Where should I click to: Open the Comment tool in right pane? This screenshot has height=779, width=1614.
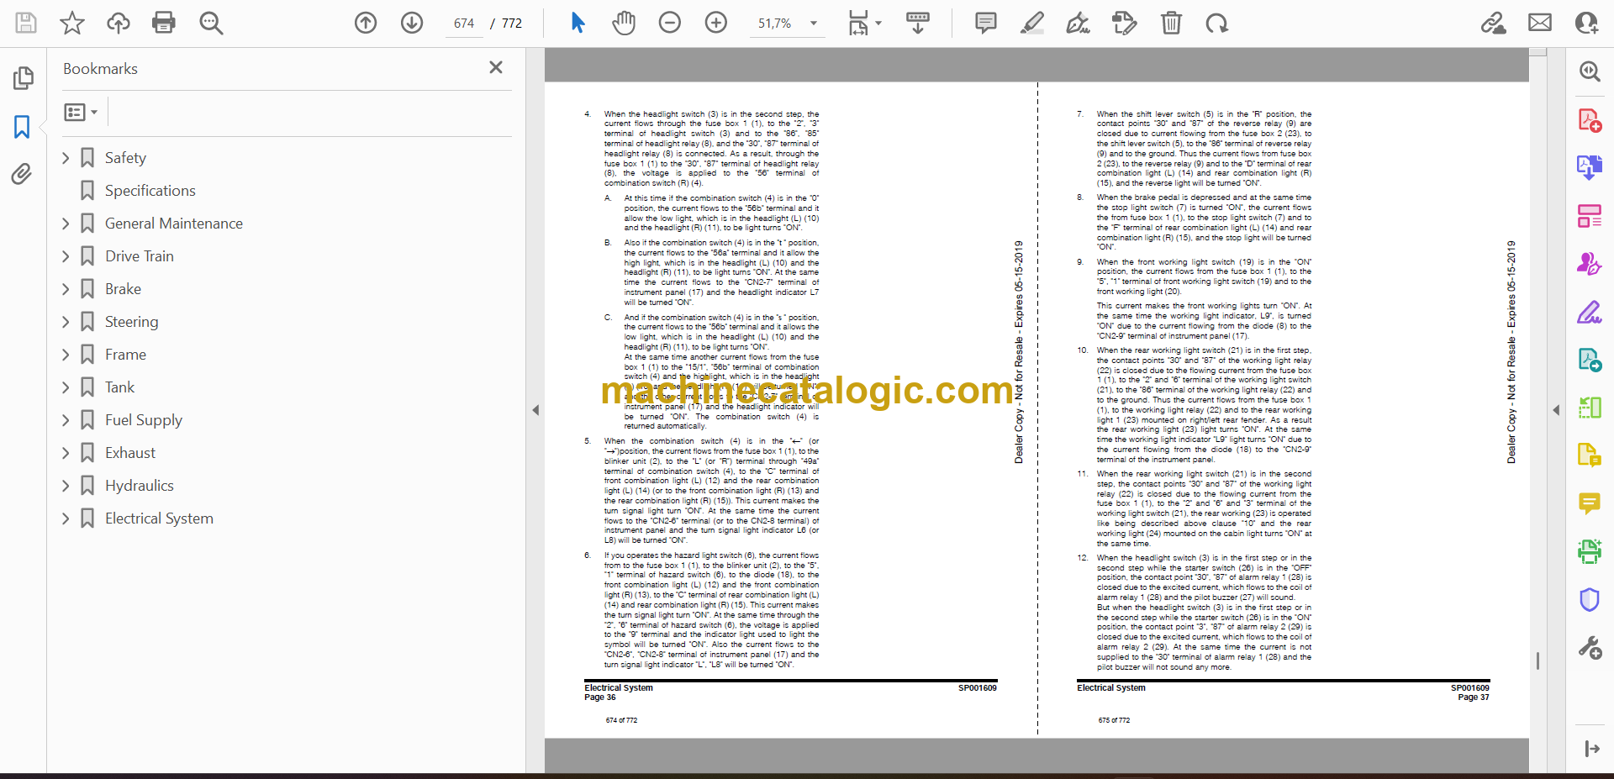pos(1589,503)
